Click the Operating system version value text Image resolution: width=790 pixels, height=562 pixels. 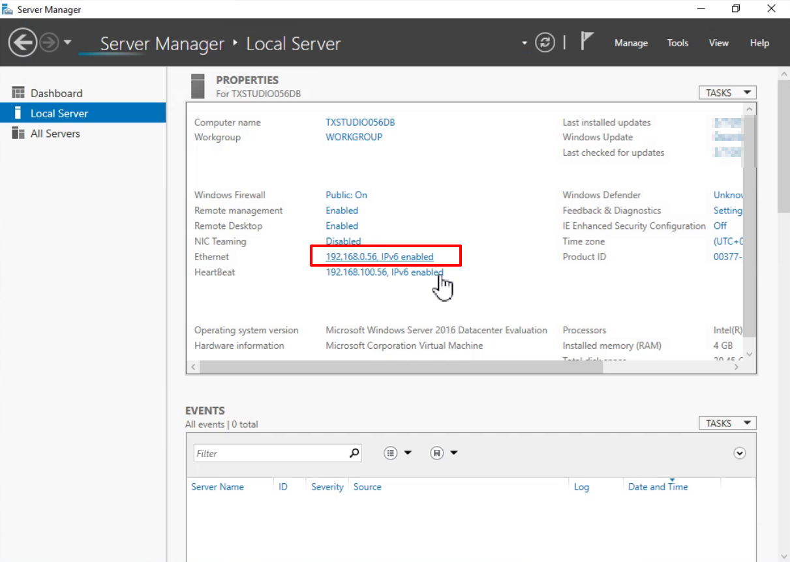tap(436, 330)
